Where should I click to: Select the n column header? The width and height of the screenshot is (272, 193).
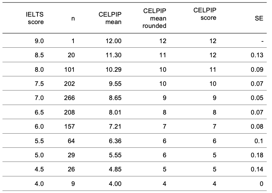pyautogui.click(x=73, y=18)
